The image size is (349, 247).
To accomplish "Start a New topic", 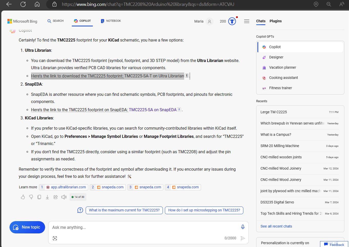I will (x=27, y=227).
